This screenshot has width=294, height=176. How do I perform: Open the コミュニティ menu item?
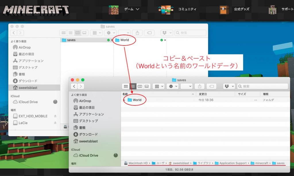tap(187, 9)
